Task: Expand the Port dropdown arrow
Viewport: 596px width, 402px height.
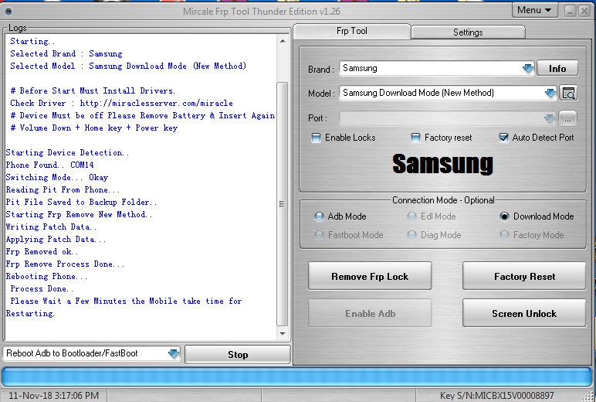Action: click(550, 118)
